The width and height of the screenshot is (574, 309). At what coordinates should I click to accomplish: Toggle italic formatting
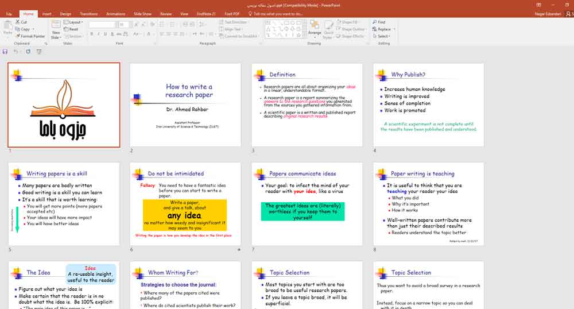[99, 34]
